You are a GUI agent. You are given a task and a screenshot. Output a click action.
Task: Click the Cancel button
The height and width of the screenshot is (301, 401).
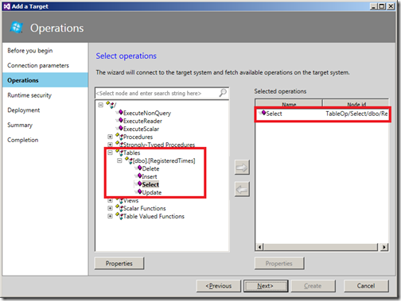pos(366,286)
